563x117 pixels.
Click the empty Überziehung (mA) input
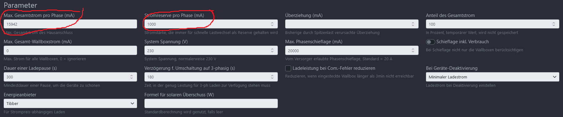click(x=352, y=24)
